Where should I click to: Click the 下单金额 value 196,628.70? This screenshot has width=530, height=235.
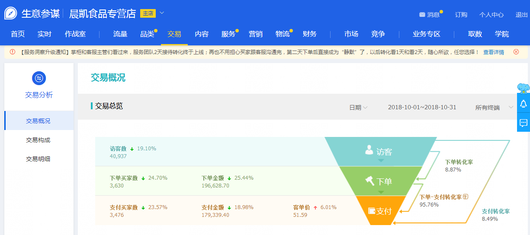click(215, 185)
